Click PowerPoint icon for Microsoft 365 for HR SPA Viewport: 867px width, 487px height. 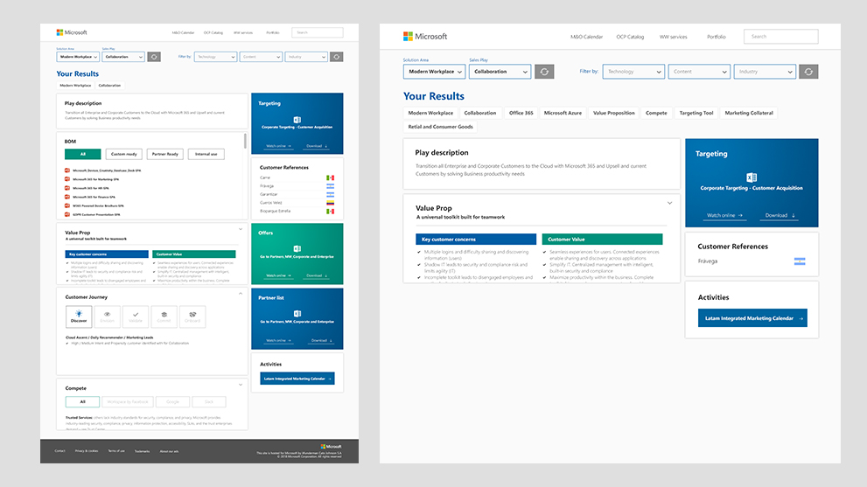click(x=67, y=188)
